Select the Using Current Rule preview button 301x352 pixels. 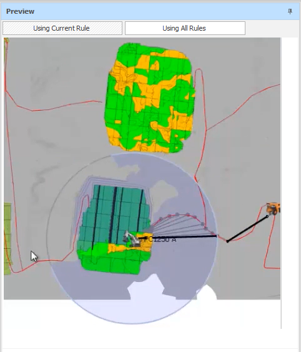coord(62,28)
